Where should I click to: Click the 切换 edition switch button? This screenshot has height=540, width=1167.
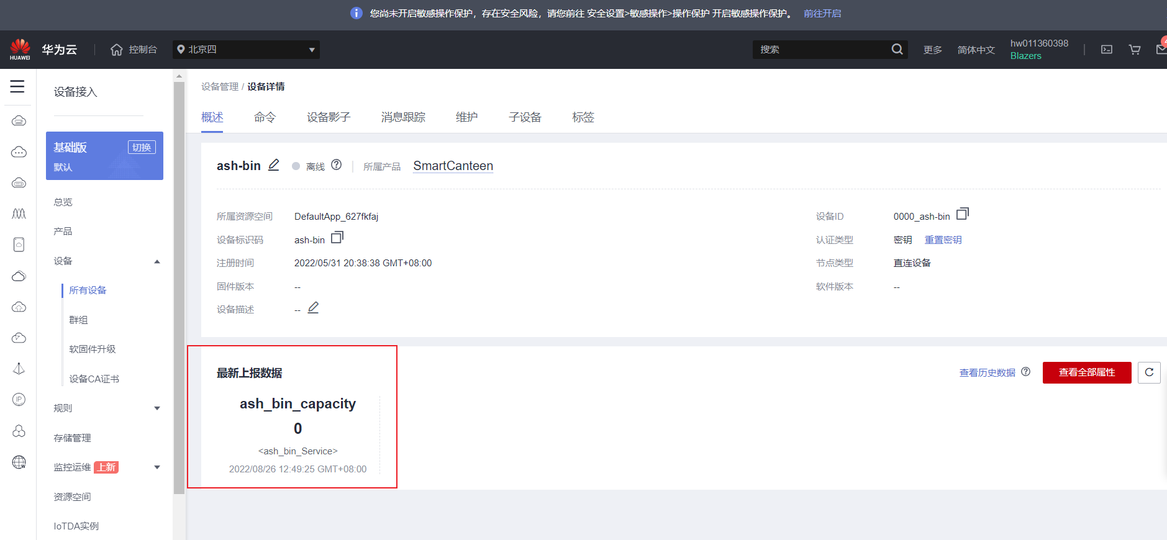coord(142,147)
